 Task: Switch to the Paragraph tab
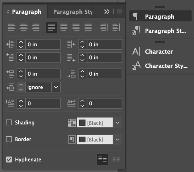pyautogui.click(x=27, y=12)
